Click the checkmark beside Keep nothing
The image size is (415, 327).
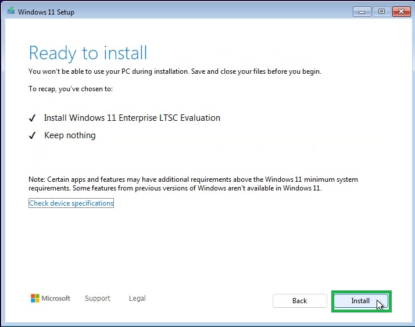pyautogui.click(x=33, y=135)
